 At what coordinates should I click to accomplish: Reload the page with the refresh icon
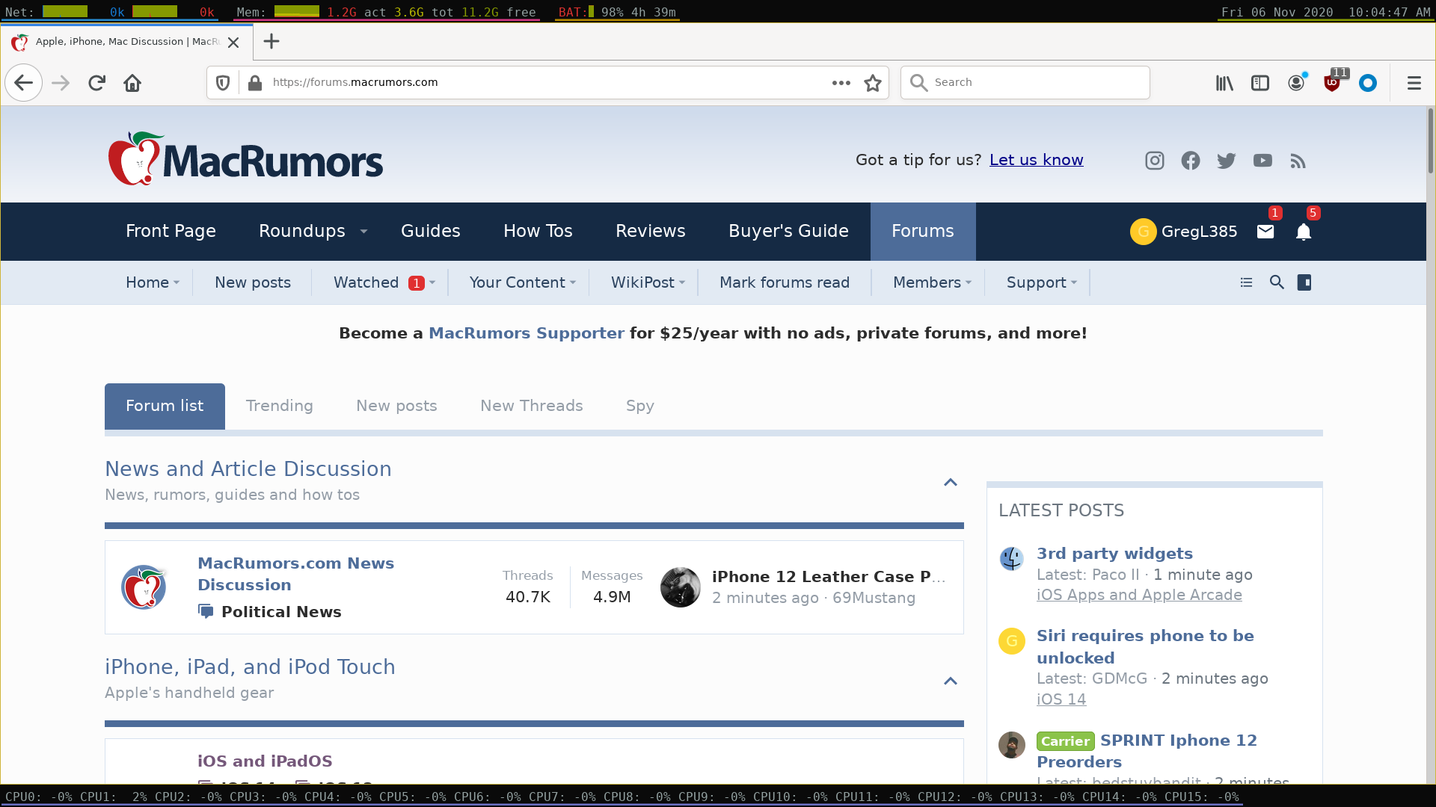click(x=96, y=83)
